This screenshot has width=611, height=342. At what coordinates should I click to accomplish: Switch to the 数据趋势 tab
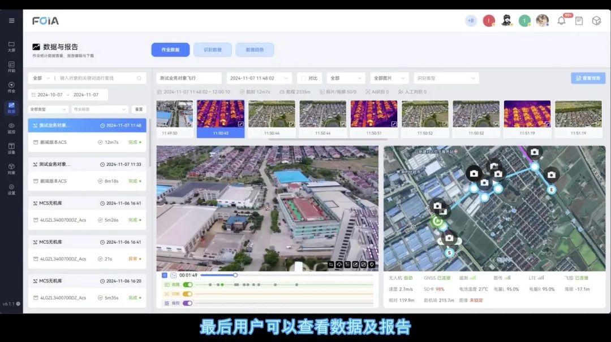point(255,50)
